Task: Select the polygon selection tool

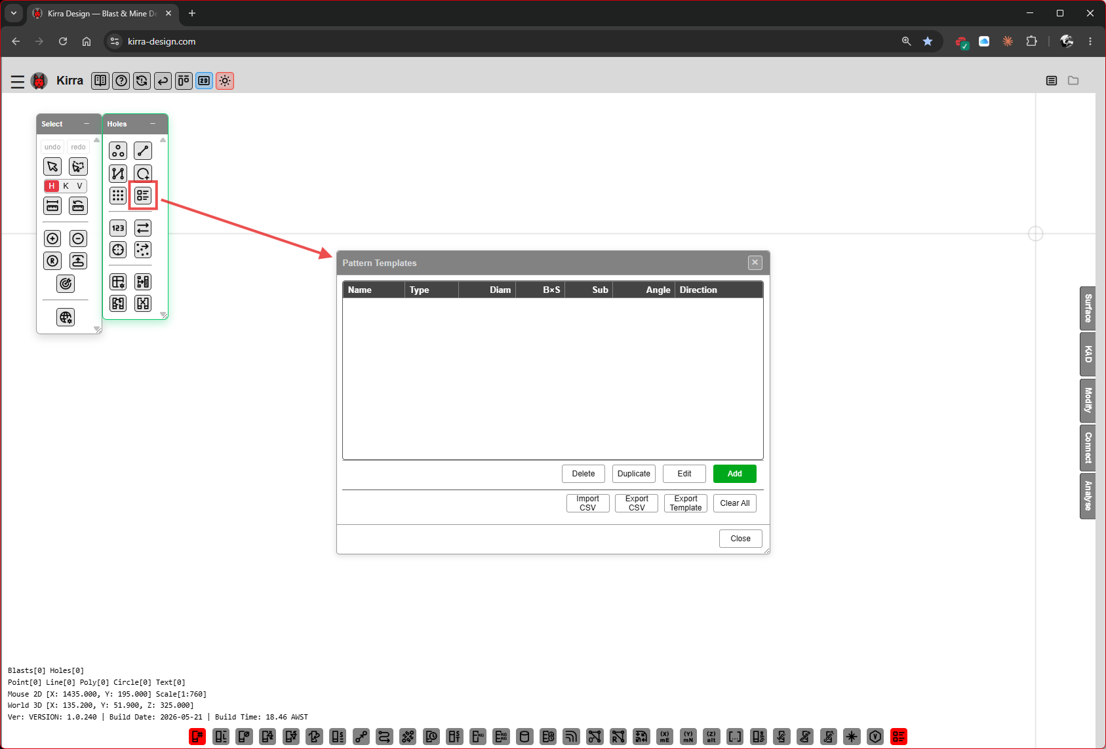Action: click(78, 166)
